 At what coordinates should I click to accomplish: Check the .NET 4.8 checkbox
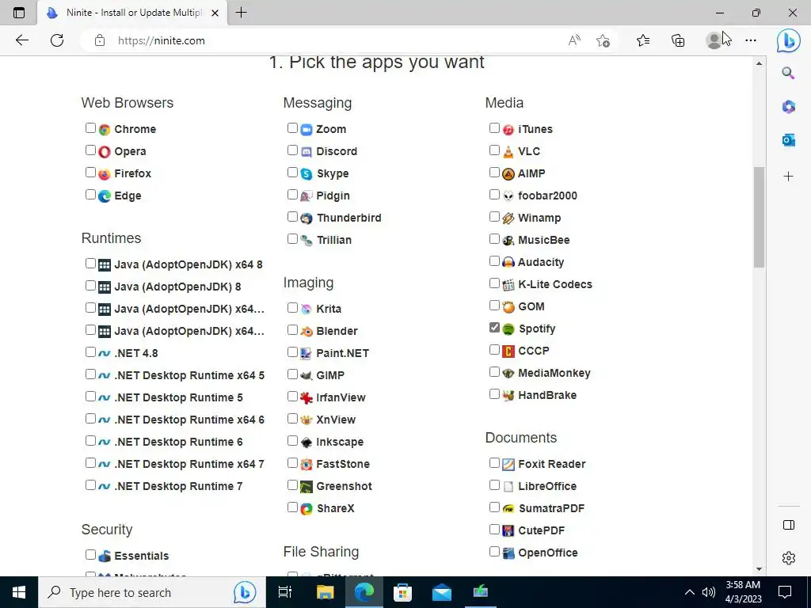point(90,352)
